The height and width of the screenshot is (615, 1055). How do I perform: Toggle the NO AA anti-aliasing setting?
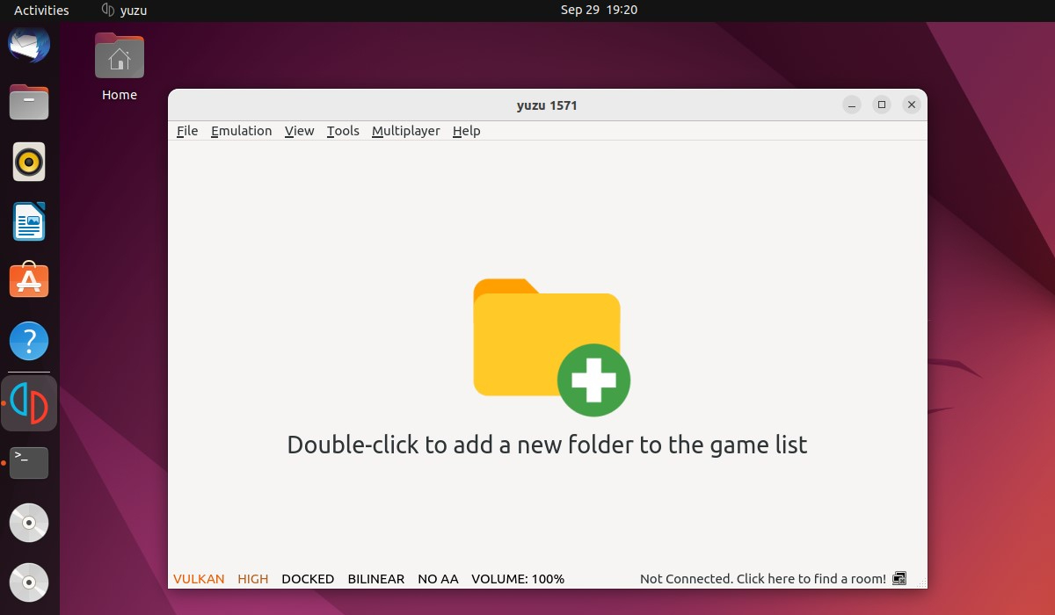(438, 578)
